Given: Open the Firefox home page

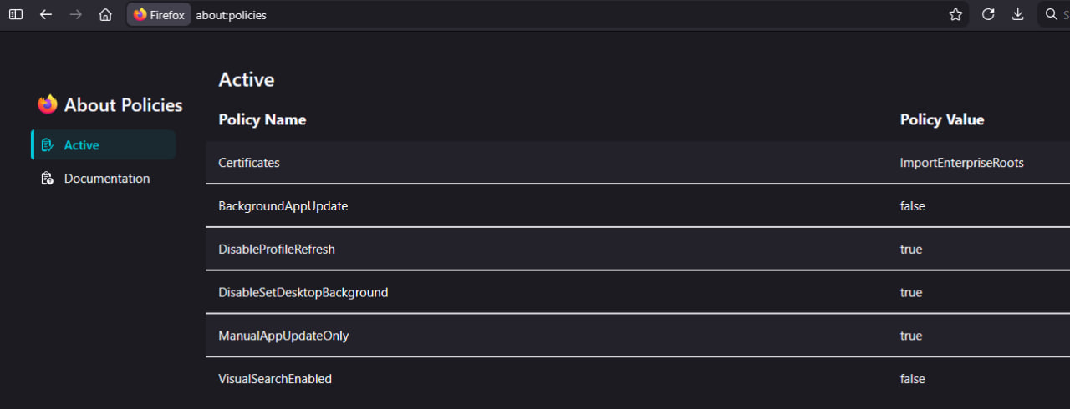Looking at the screenshot, I should click(x=105, y=14).
